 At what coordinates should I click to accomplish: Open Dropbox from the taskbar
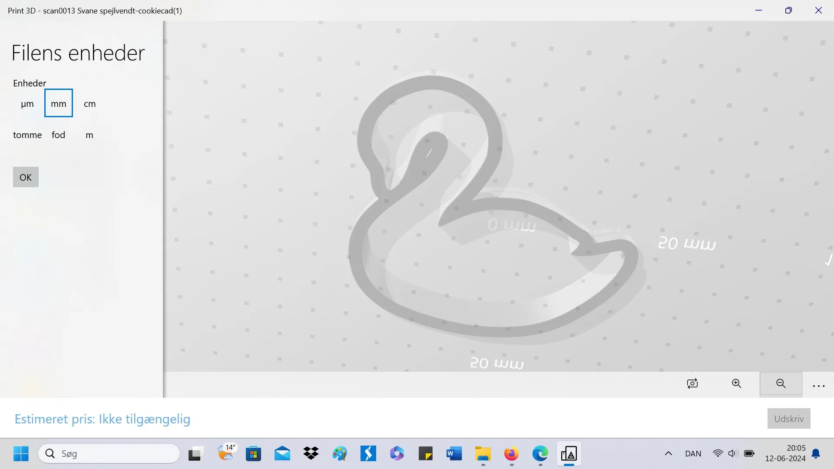pos(311,454)
